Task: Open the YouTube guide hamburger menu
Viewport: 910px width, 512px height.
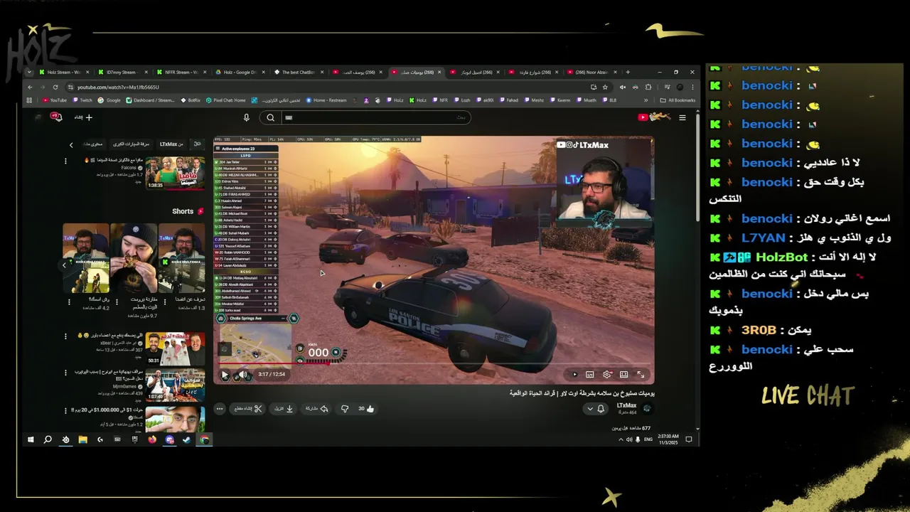Action: coord(682,117)
